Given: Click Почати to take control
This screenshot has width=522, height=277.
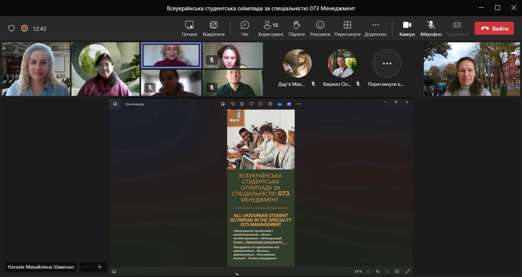Looking at the screenshot, I should click(189, 29).
